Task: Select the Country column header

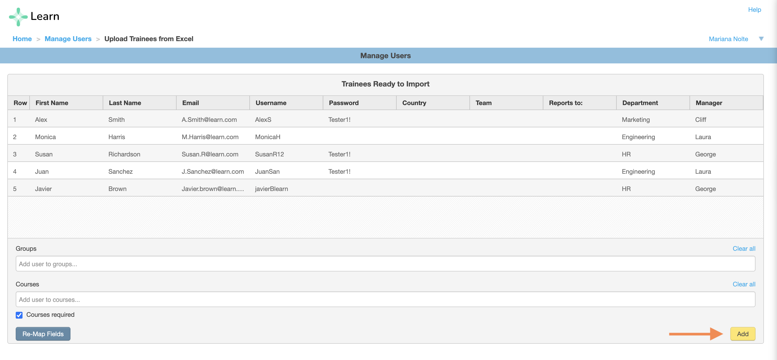Action: coord(433,103)
